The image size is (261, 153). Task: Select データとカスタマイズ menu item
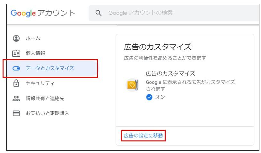(x=52, y=69)
